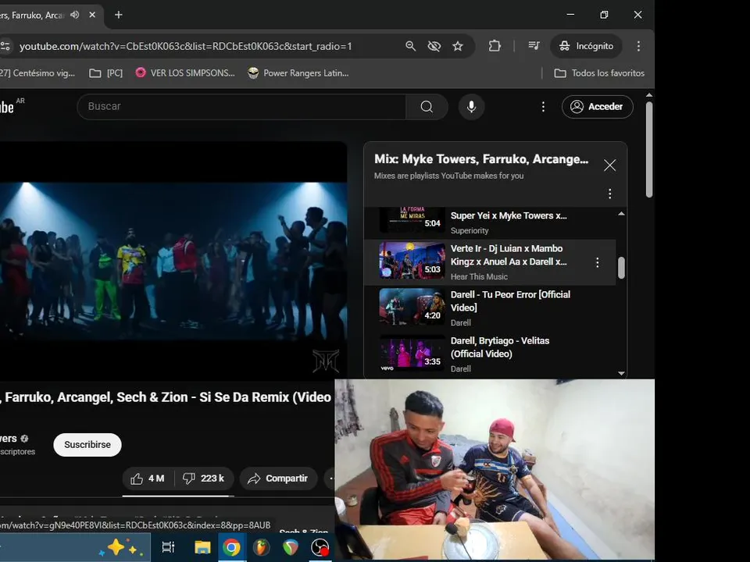This screenshot has width=750, height=562.
Task: Click playlist scroll down arrow
Action: pyautogui.click(x=621, y=373)
